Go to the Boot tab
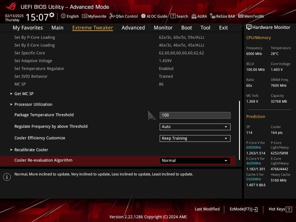This screenshot has height=222, width=296. (x=186, y=28)
